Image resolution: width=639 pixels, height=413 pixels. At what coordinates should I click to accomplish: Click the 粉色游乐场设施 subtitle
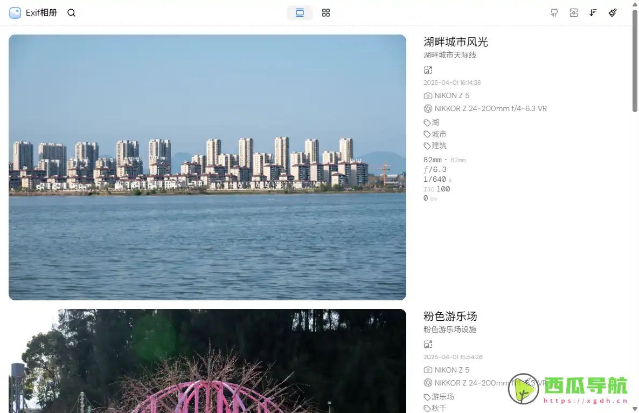click(450, 329)
